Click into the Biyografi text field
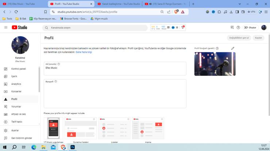The image size is (270, 151). click(x=115, y=95)
